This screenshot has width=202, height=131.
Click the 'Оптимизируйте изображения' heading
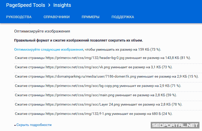(x=42, y=31)
